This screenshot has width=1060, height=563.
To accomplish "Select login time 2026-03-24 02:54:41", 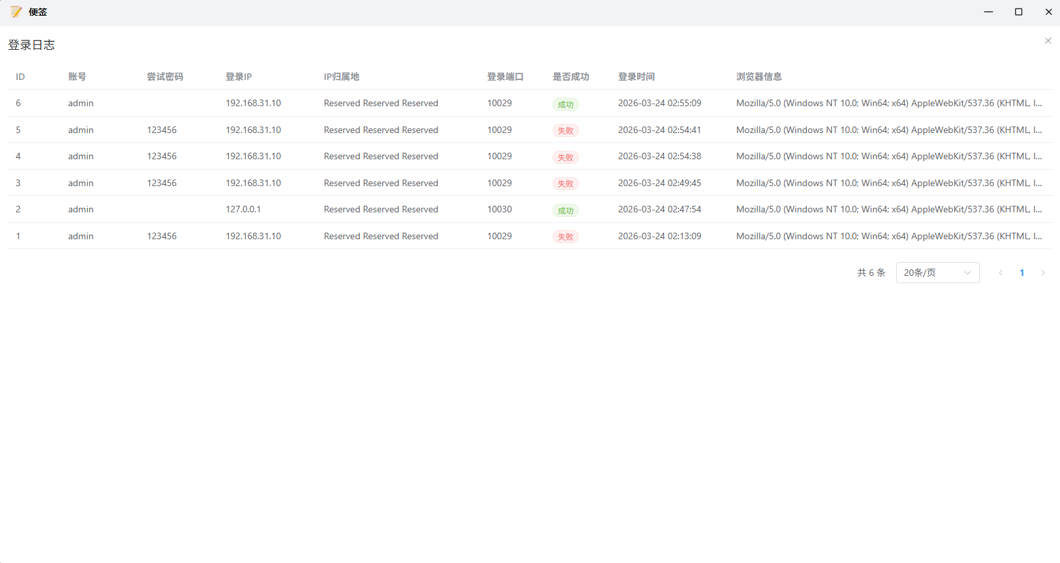I will point(659,130).
